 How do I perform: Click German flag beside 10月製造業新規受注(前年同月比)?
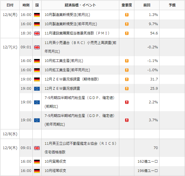point(37,24)
